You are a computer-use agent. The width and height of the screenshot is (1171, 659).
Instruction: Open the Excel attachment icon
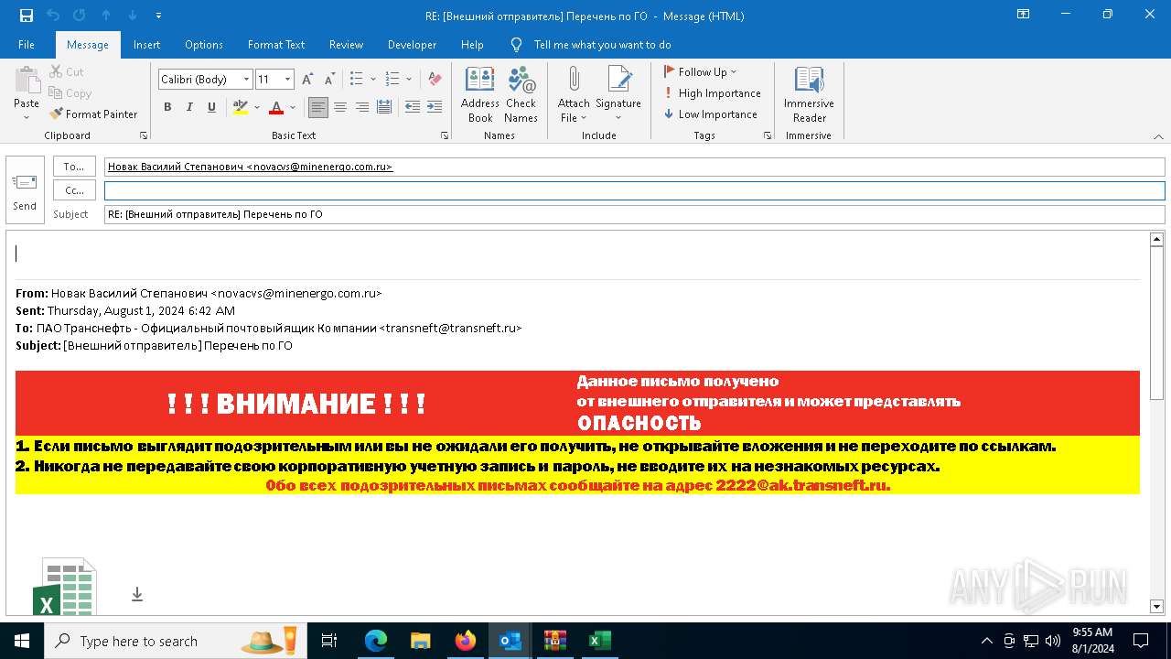(x=65, y=587)
